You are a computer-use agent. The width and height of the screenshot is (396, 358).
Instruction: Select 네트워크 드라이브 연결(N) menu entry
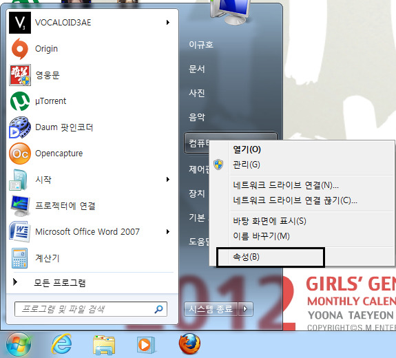pos(286,185)
